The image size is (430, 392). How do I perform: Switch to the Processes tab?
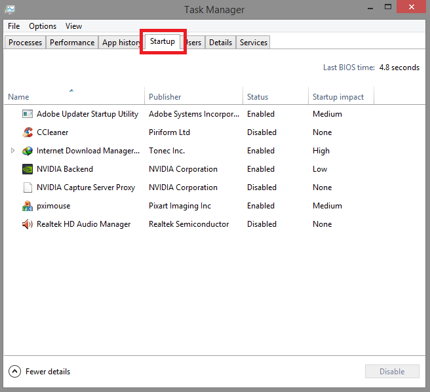(25, 43)
